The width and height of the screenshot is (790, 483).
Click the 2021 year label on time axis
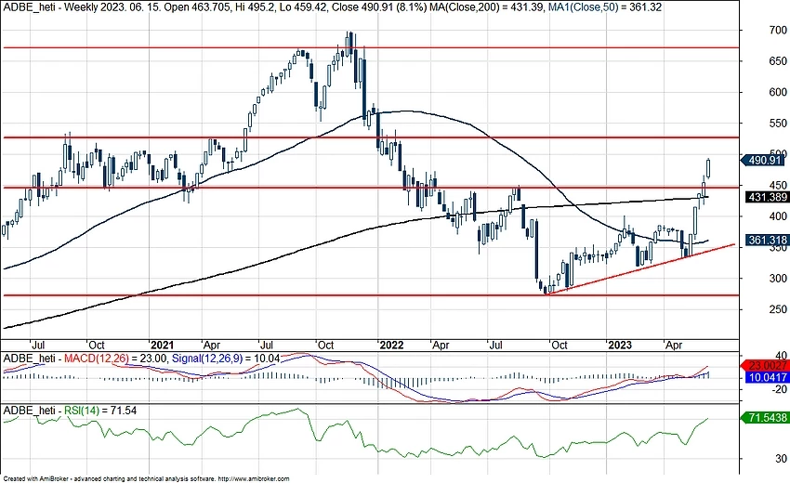click(x=163, y=345)
